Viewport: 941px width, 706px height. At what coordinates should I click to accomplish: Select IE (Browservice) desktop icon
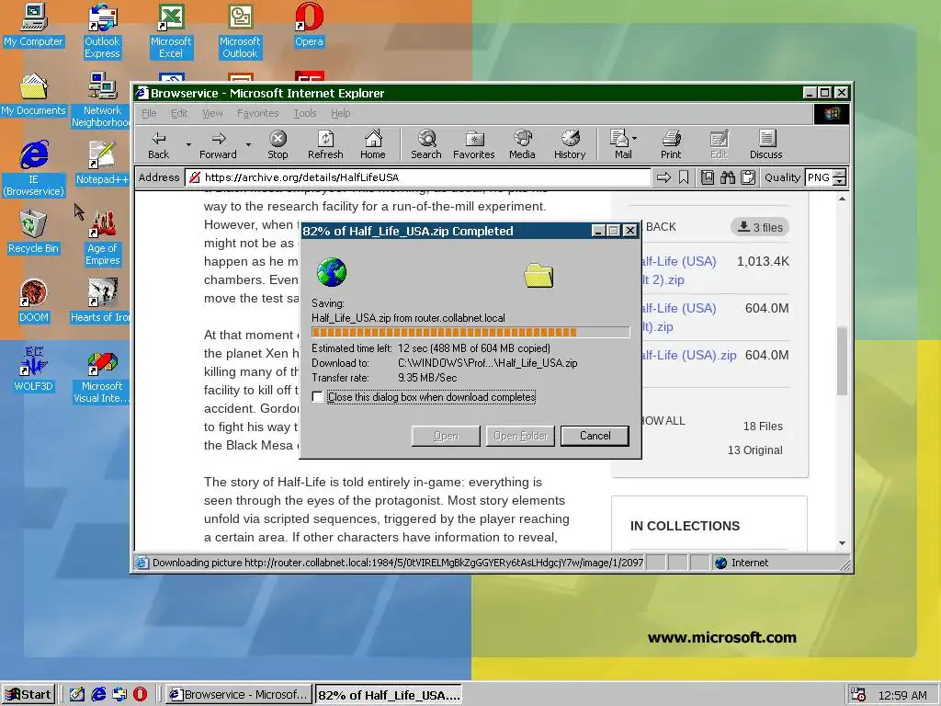[x=34, y=169]
